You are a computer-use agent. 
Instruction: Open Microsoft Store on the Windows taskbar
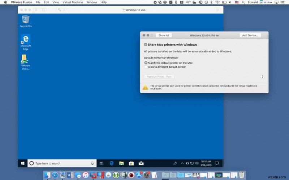pyautogui.click(x=131, y=163)
